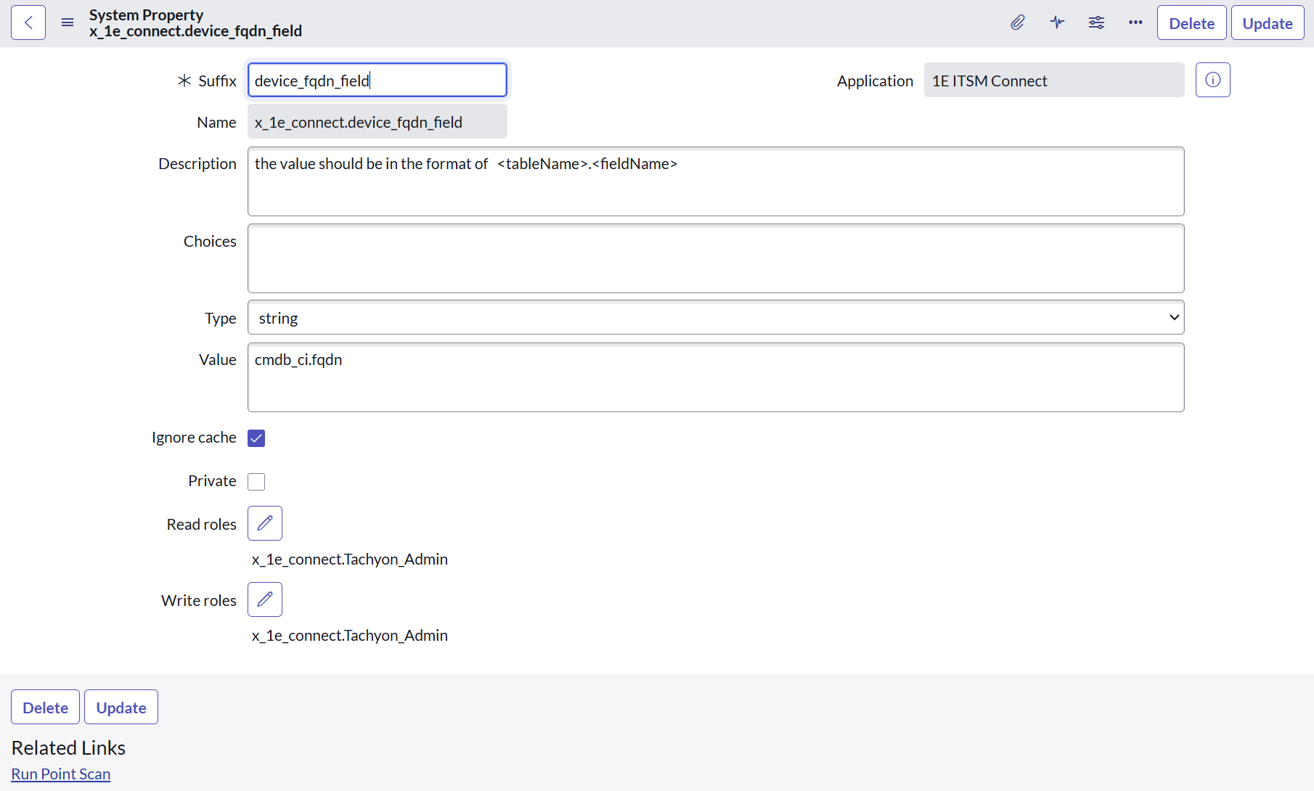The image size is (1314, 791).
Task: Click the Update button in header
Action: click(x=1267, y=23)
